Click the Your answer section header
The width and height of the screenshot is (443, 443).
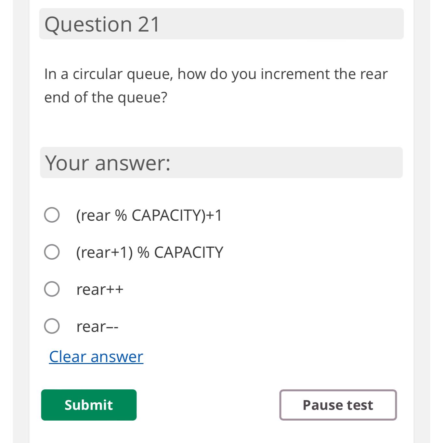click(x=221, y=162)
